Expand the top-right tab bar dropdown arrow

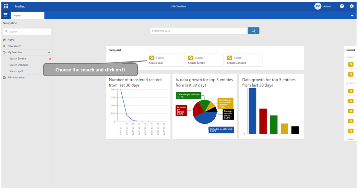[x=352, y=16]
